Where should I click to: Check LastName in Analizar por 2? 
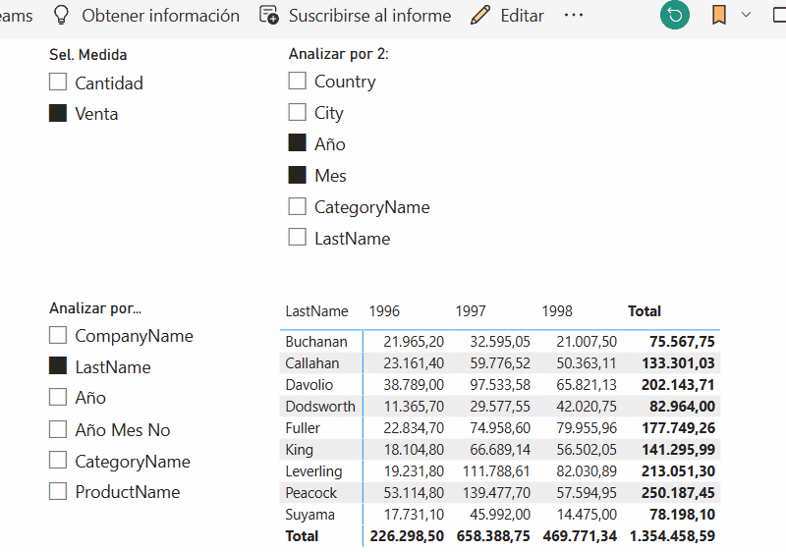(x=298, y=238)
